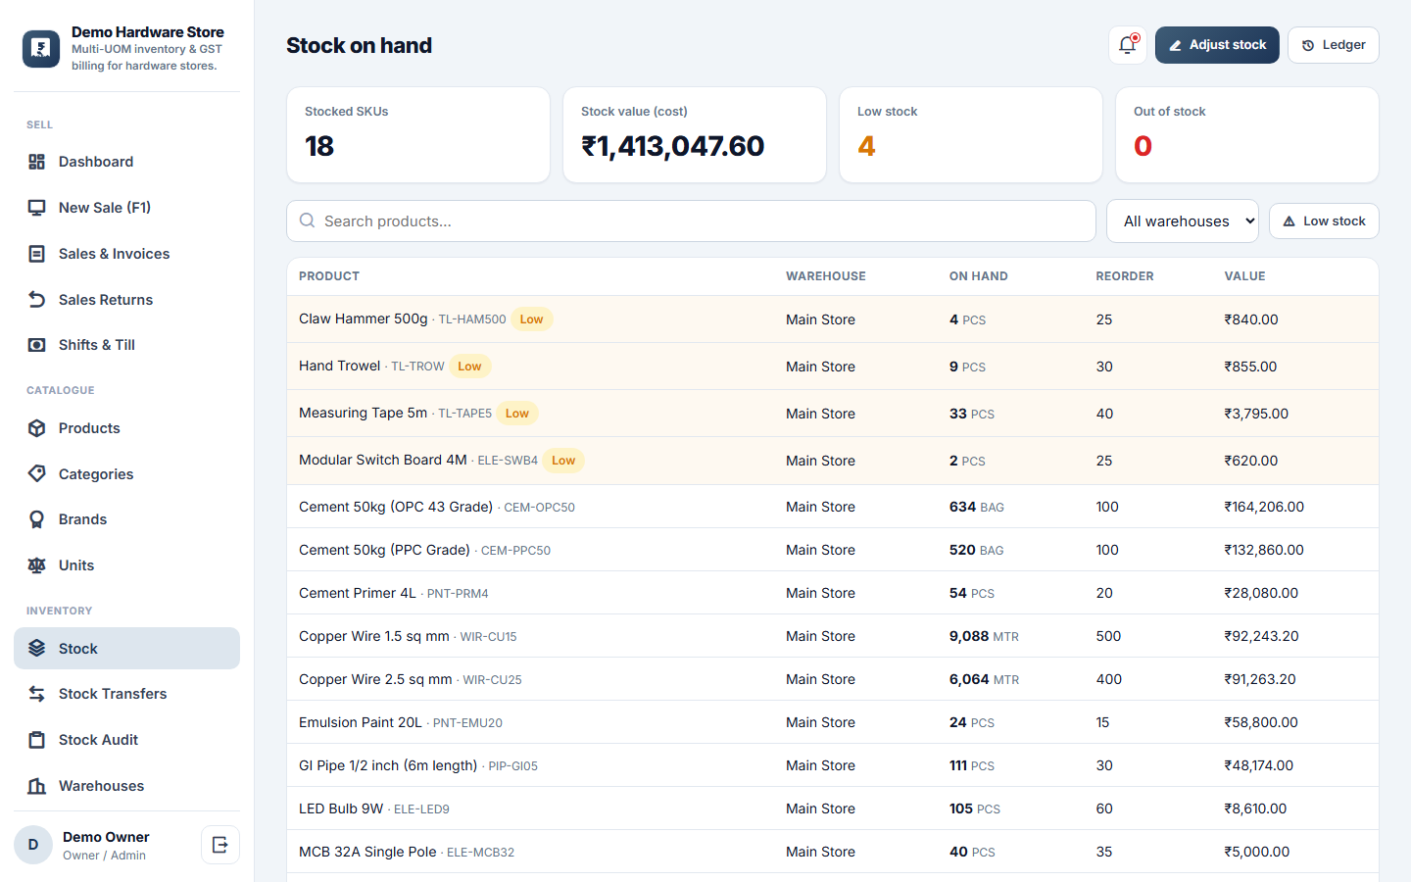Open Dashboard from the sidebar
Image resolution: width=1411 pixels, height=882 pixels.
126,162
